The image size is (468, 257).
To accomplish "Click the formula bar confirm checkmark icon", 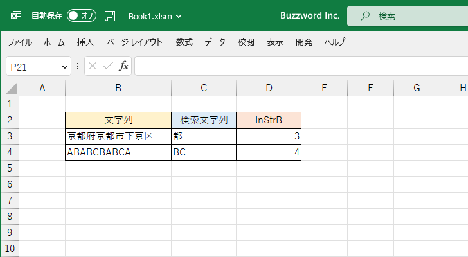I will click(108, 66).
